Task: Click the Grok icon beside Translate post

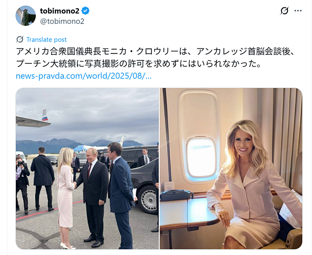Action: [x=20, y=40]
